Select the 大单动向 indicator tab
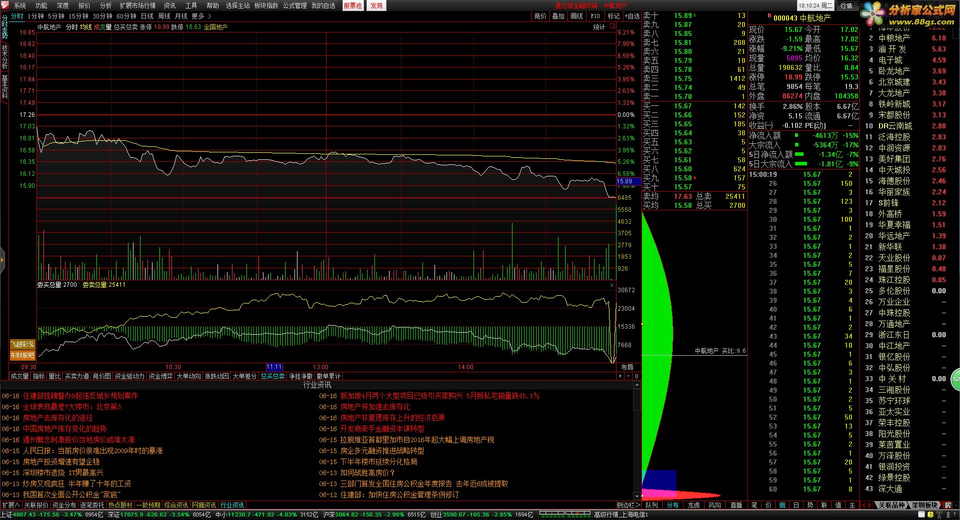 click(x=189, y=376)
